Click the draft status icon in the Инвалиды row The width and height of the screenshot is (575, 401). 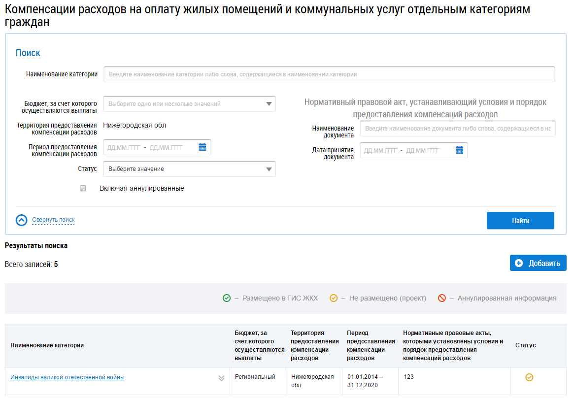529,377
